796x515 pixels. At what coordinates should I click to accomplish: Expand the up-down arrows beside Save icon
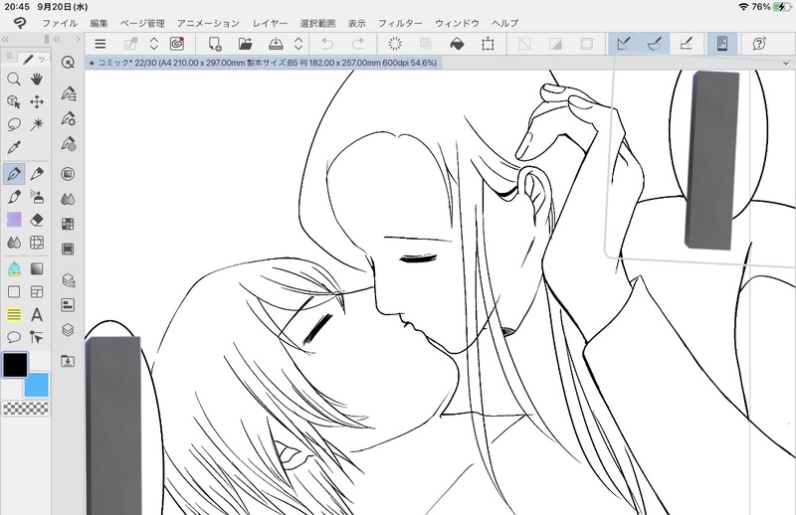pos(298,44)
